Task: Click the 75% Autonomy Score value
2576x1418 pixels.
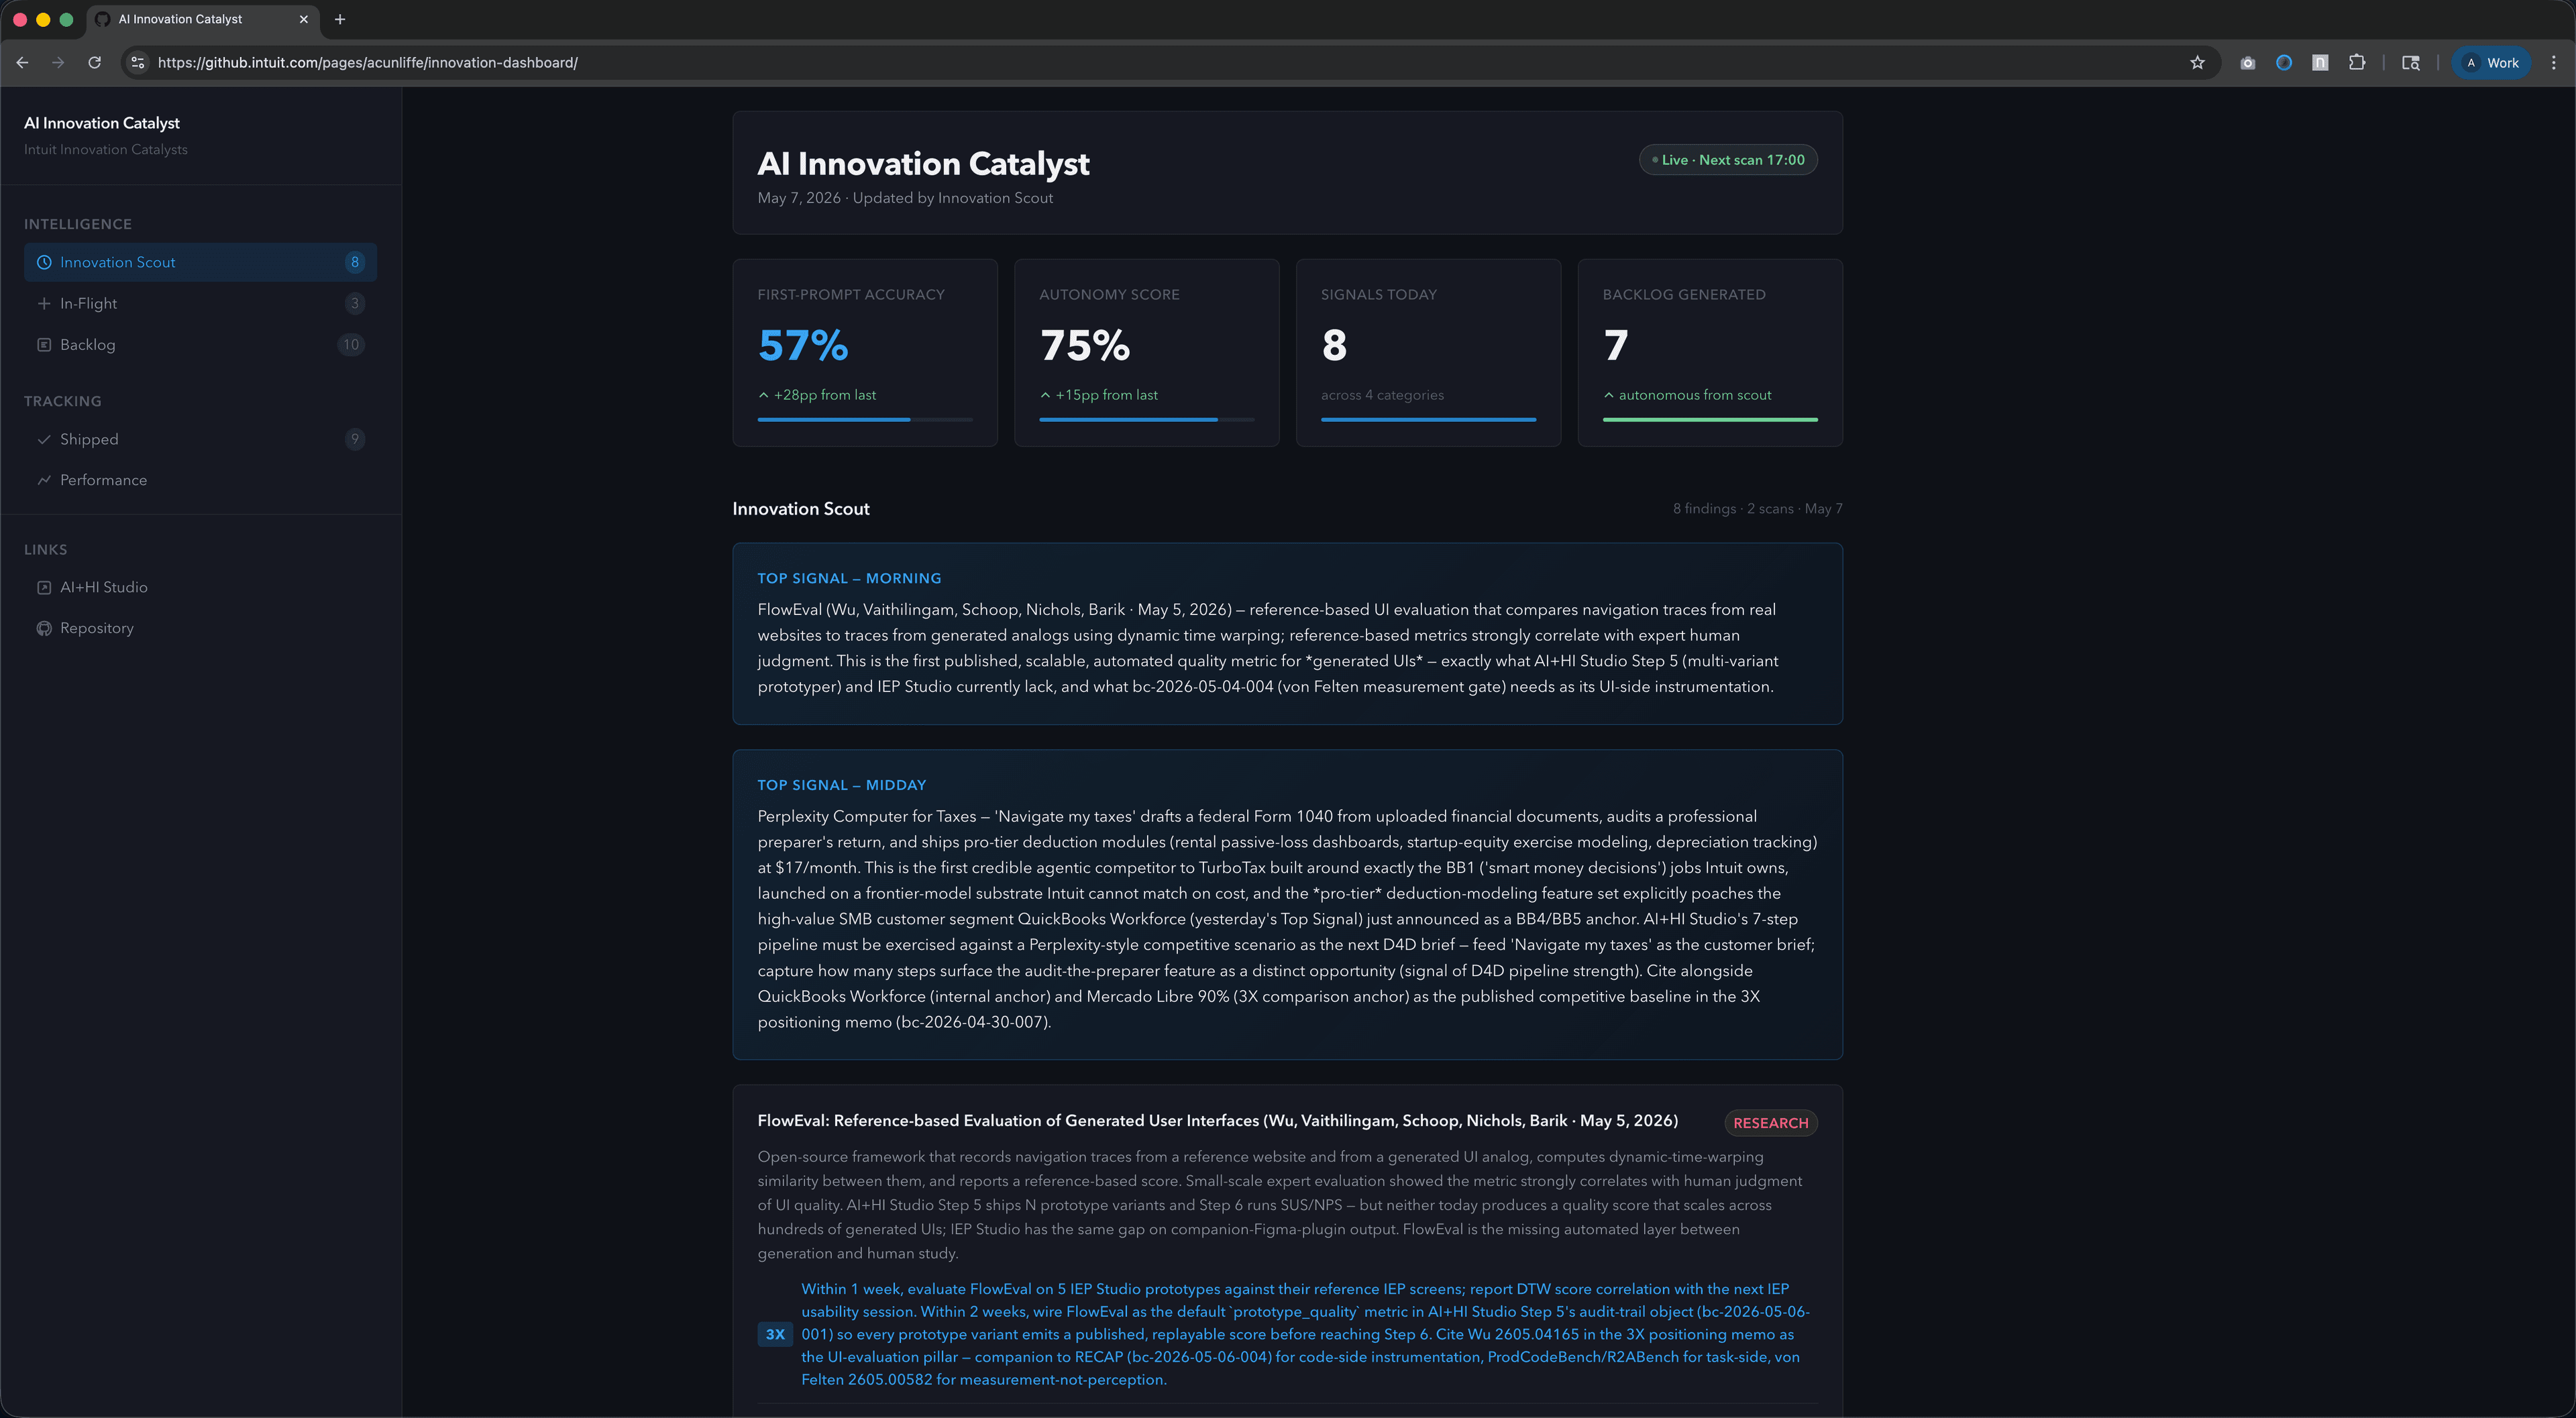Action: coord(1085,345)
